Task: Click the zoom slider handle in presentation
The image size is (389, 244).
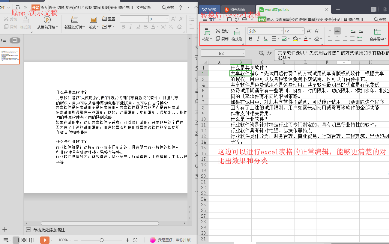Action: (102, 240)
